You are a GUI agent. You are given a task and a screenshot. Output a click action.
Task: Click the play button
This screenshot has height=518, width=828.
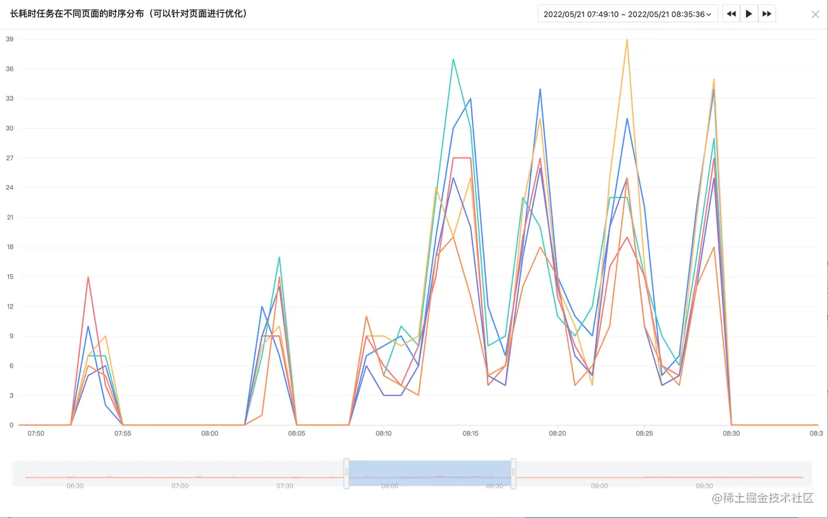[x=749, y=14]
